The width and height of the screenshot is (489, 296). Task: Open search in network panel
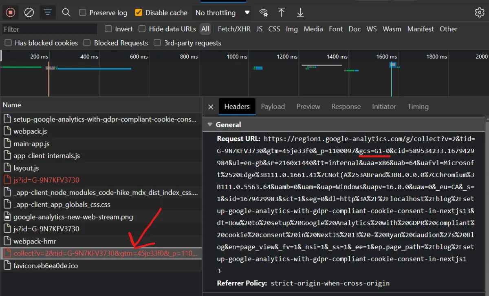66,12
